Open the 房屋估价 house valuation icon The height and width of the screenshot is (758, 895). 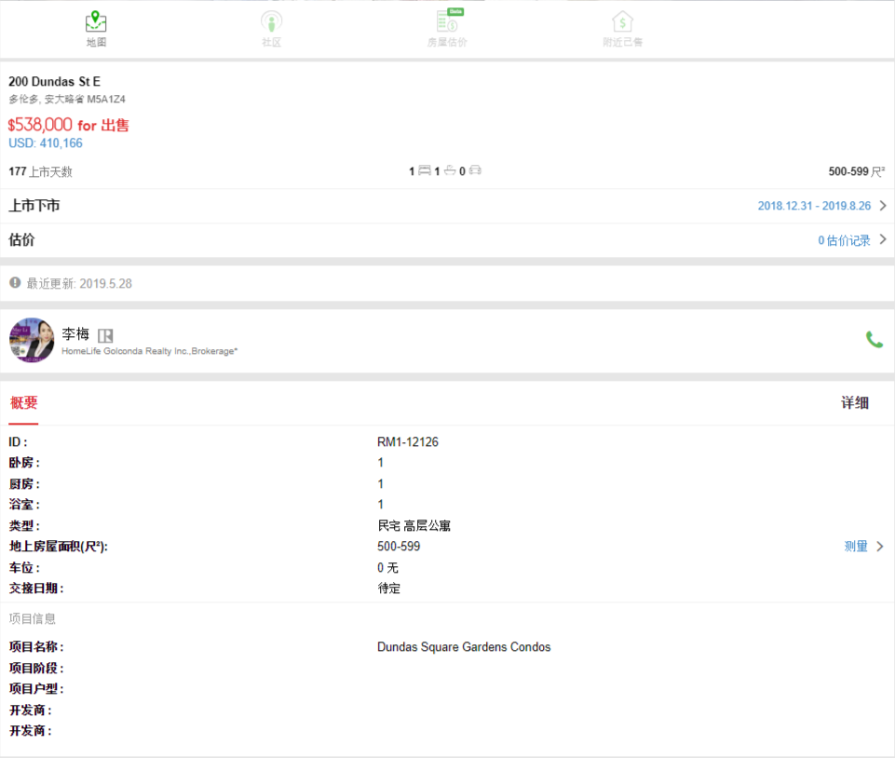(x=447, y=22)
